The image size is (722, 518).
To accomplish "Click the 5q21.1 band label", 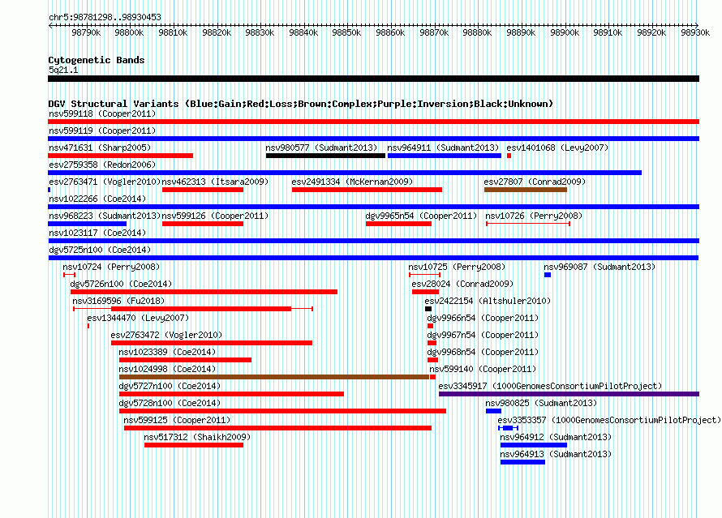I will point(63,70).
